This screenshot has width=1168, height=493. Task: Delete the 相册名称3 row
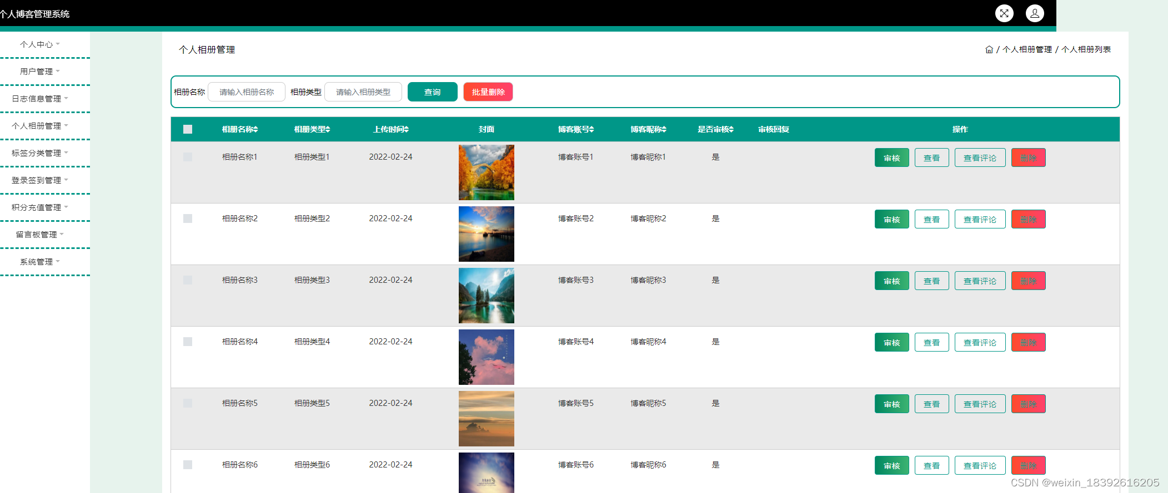click(x=1029, y=281)
